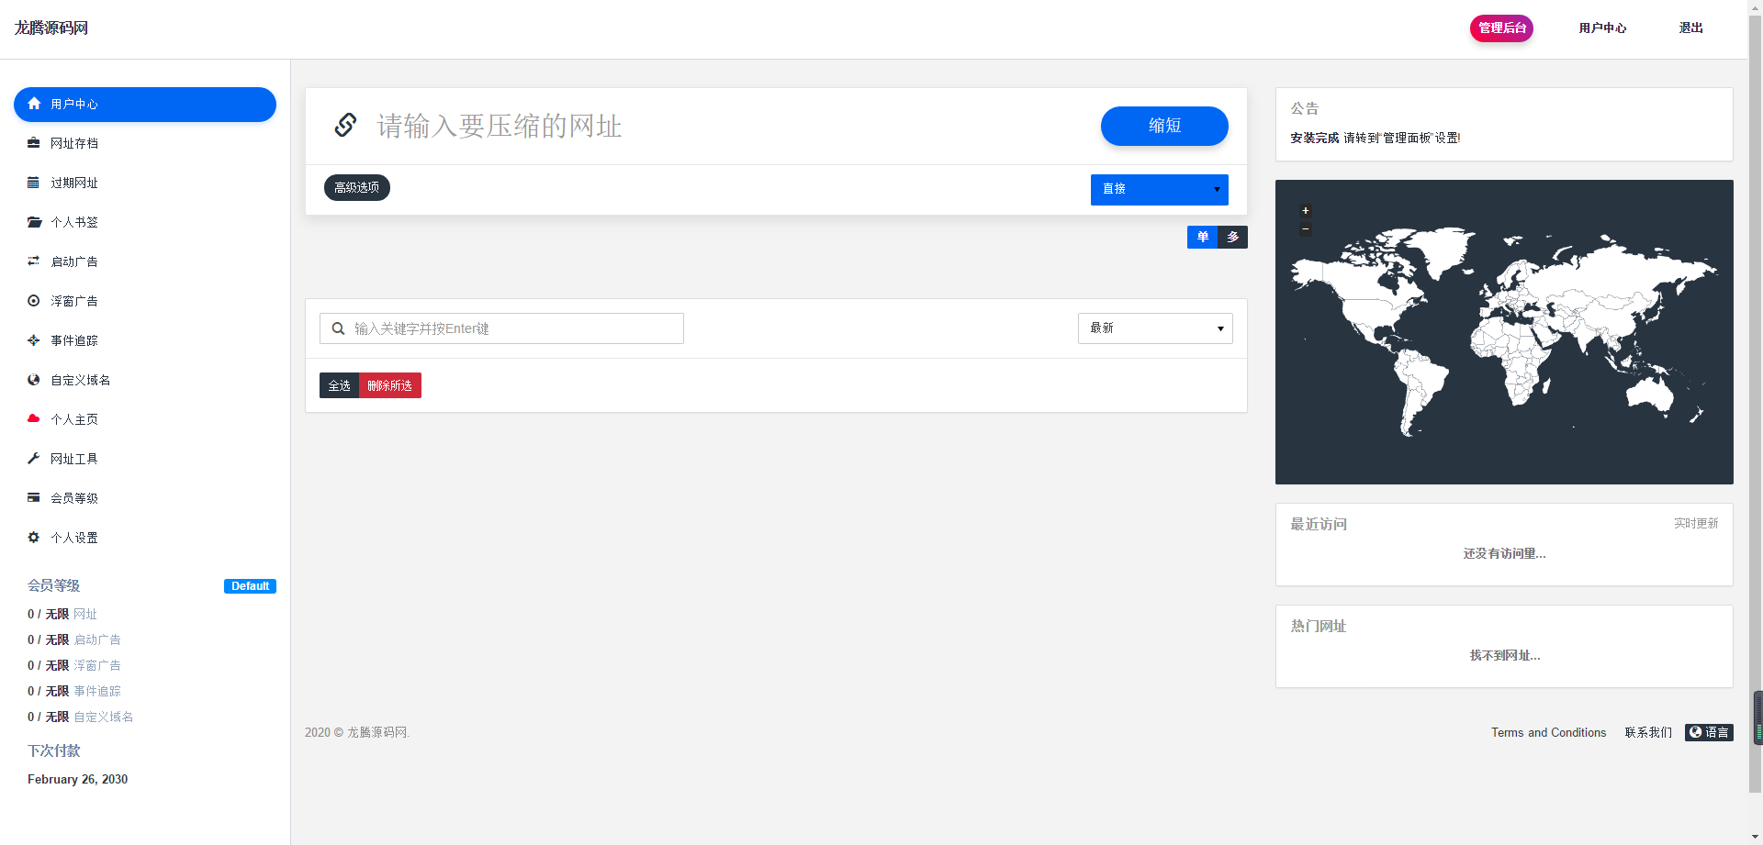1763x845 pixels.
Task: Click the calendar icon for 过期网址
Action: (x=34, y=183)
